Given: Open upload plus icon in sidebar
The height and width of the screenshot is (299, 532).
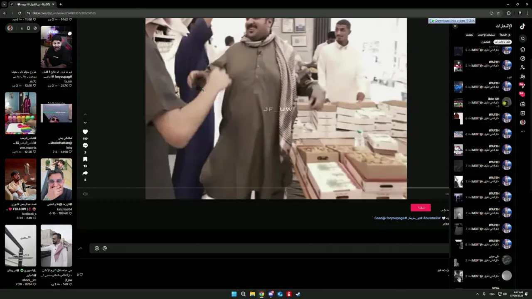Looking at the screenshot, I should pyautogui.click(x=523, y=113).
